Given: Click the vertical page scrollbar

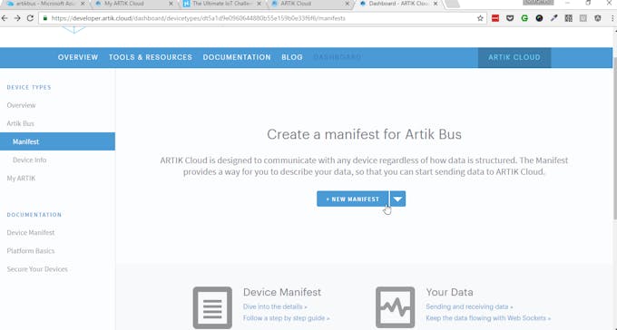Looking at the screenshot, I should click(x=614, y=138).
